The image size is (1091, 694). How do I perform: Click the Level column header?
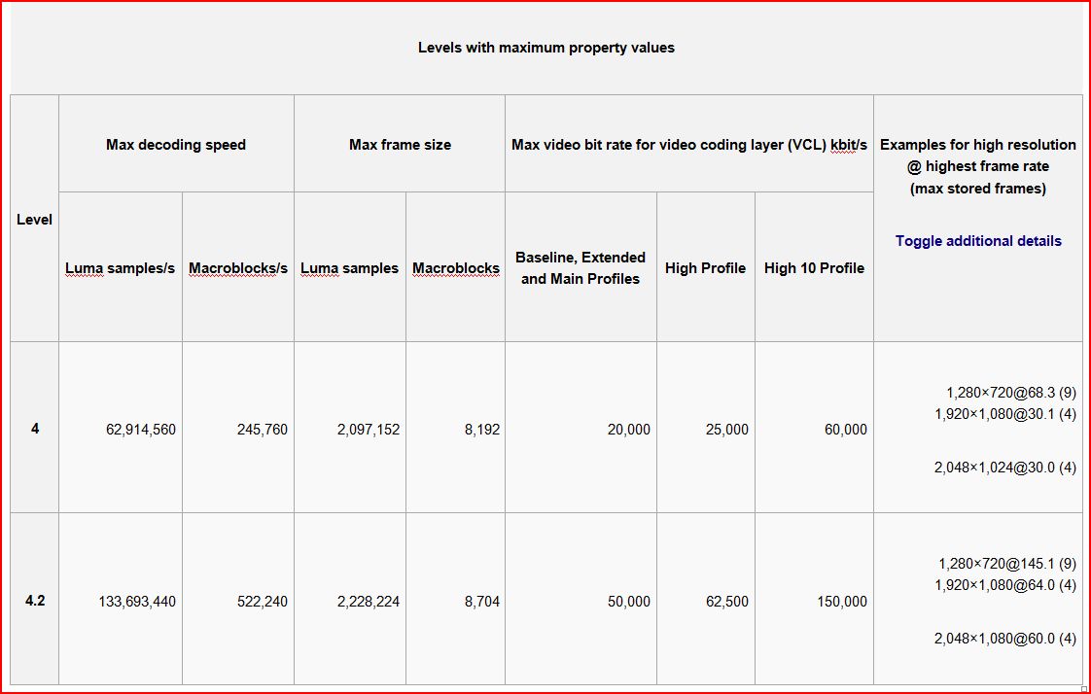coord(34,220)
